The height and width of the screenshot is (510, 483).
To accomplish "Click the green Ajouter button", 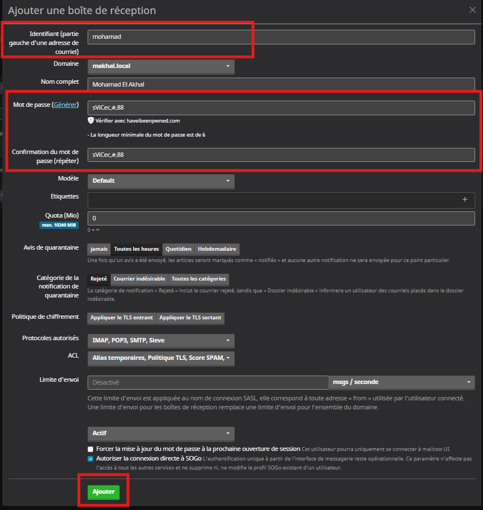I will pyautogui.click(x=103, y=492).
